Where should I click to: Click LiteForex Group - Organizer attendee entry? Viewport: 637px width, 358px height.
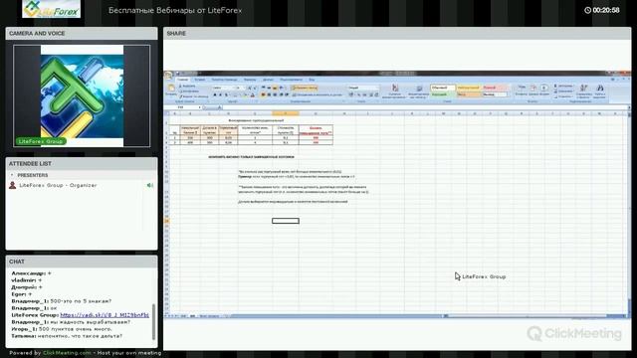pos(58,185)
